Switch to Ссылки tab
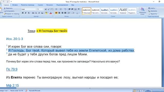 click(x=40, y=5)
